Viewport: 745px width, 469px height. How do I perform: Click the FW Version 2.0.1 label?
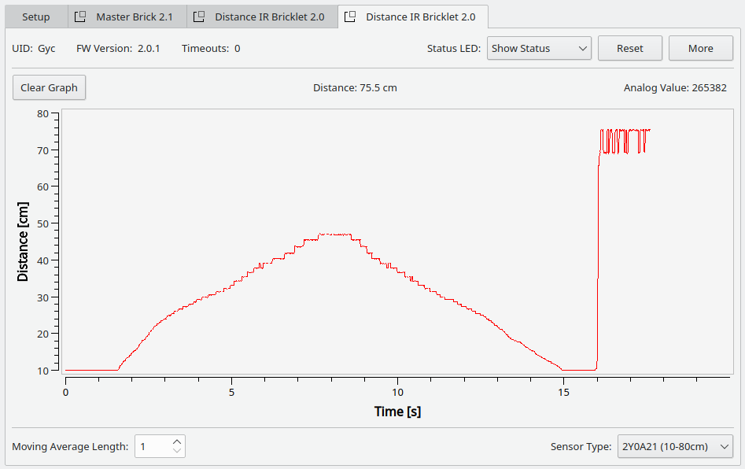pos(118,48)
